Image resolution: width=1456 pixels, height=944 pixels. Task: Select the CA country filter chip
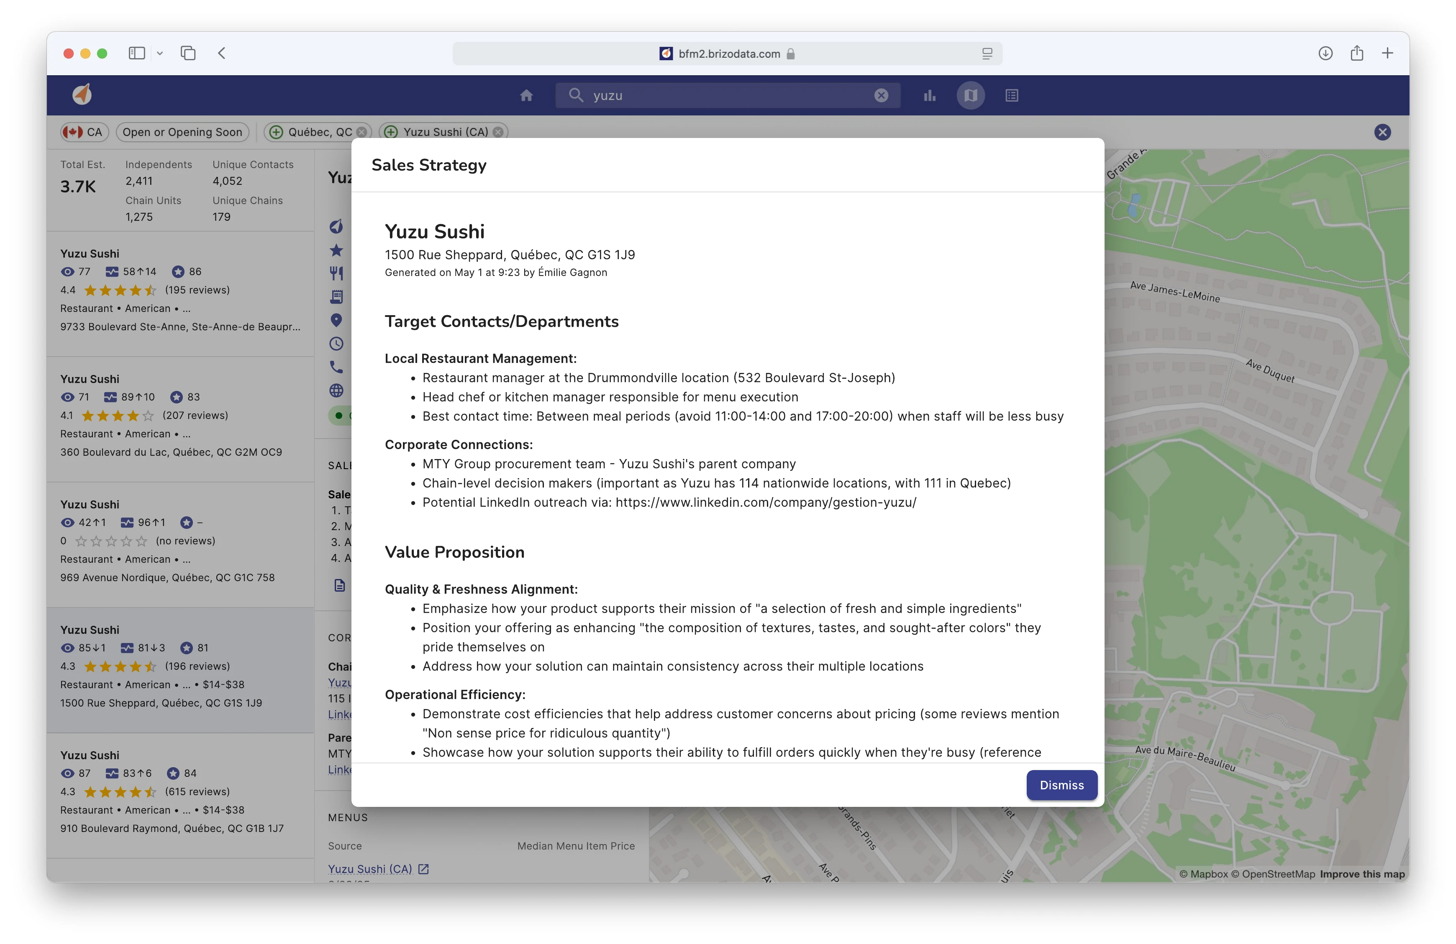[x=85, y=132]
